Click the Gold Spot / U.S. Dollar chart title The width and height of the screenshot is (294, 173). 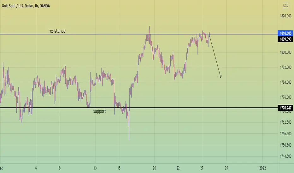[x=26, y=6]
